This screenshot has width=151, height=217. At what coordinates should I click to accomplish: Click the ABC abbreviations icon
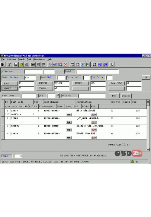coord(55,64)
